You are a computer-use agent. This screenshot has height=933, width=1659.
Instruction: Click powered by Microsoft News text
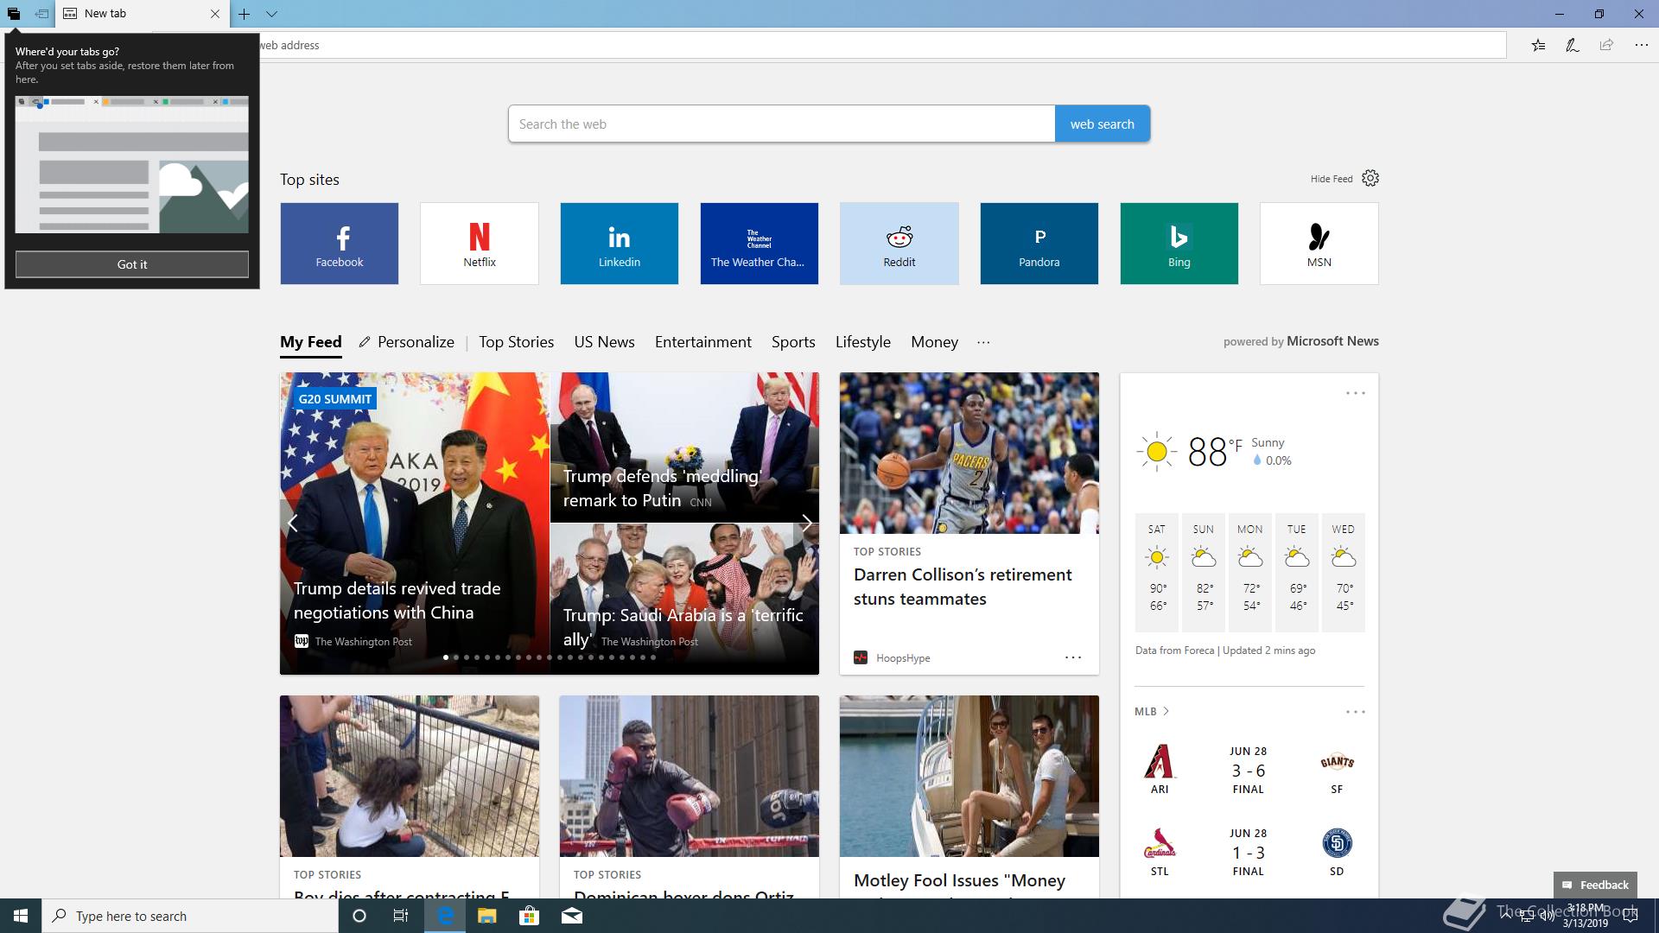[1300, 341]
